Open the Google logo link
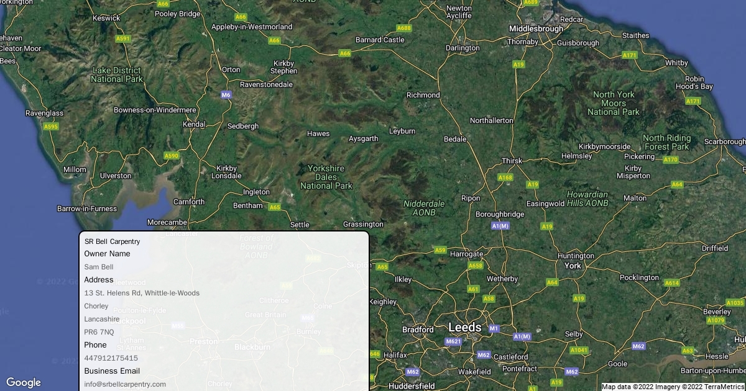 [23, 382]
